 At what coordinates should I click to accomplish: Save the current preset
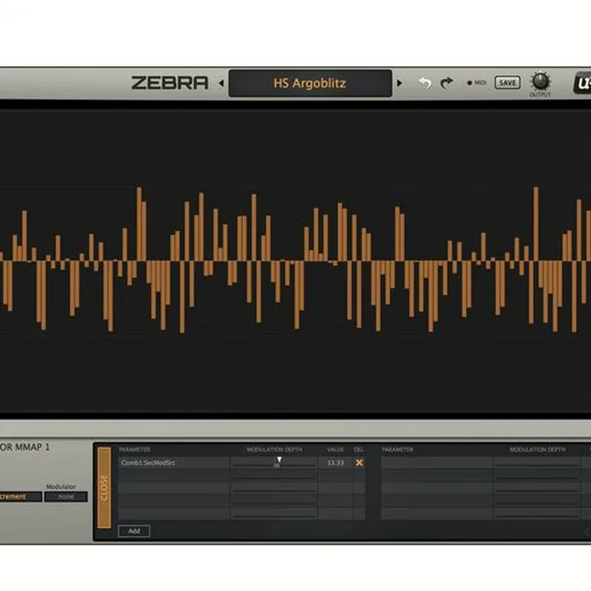(x=507, y=83)
